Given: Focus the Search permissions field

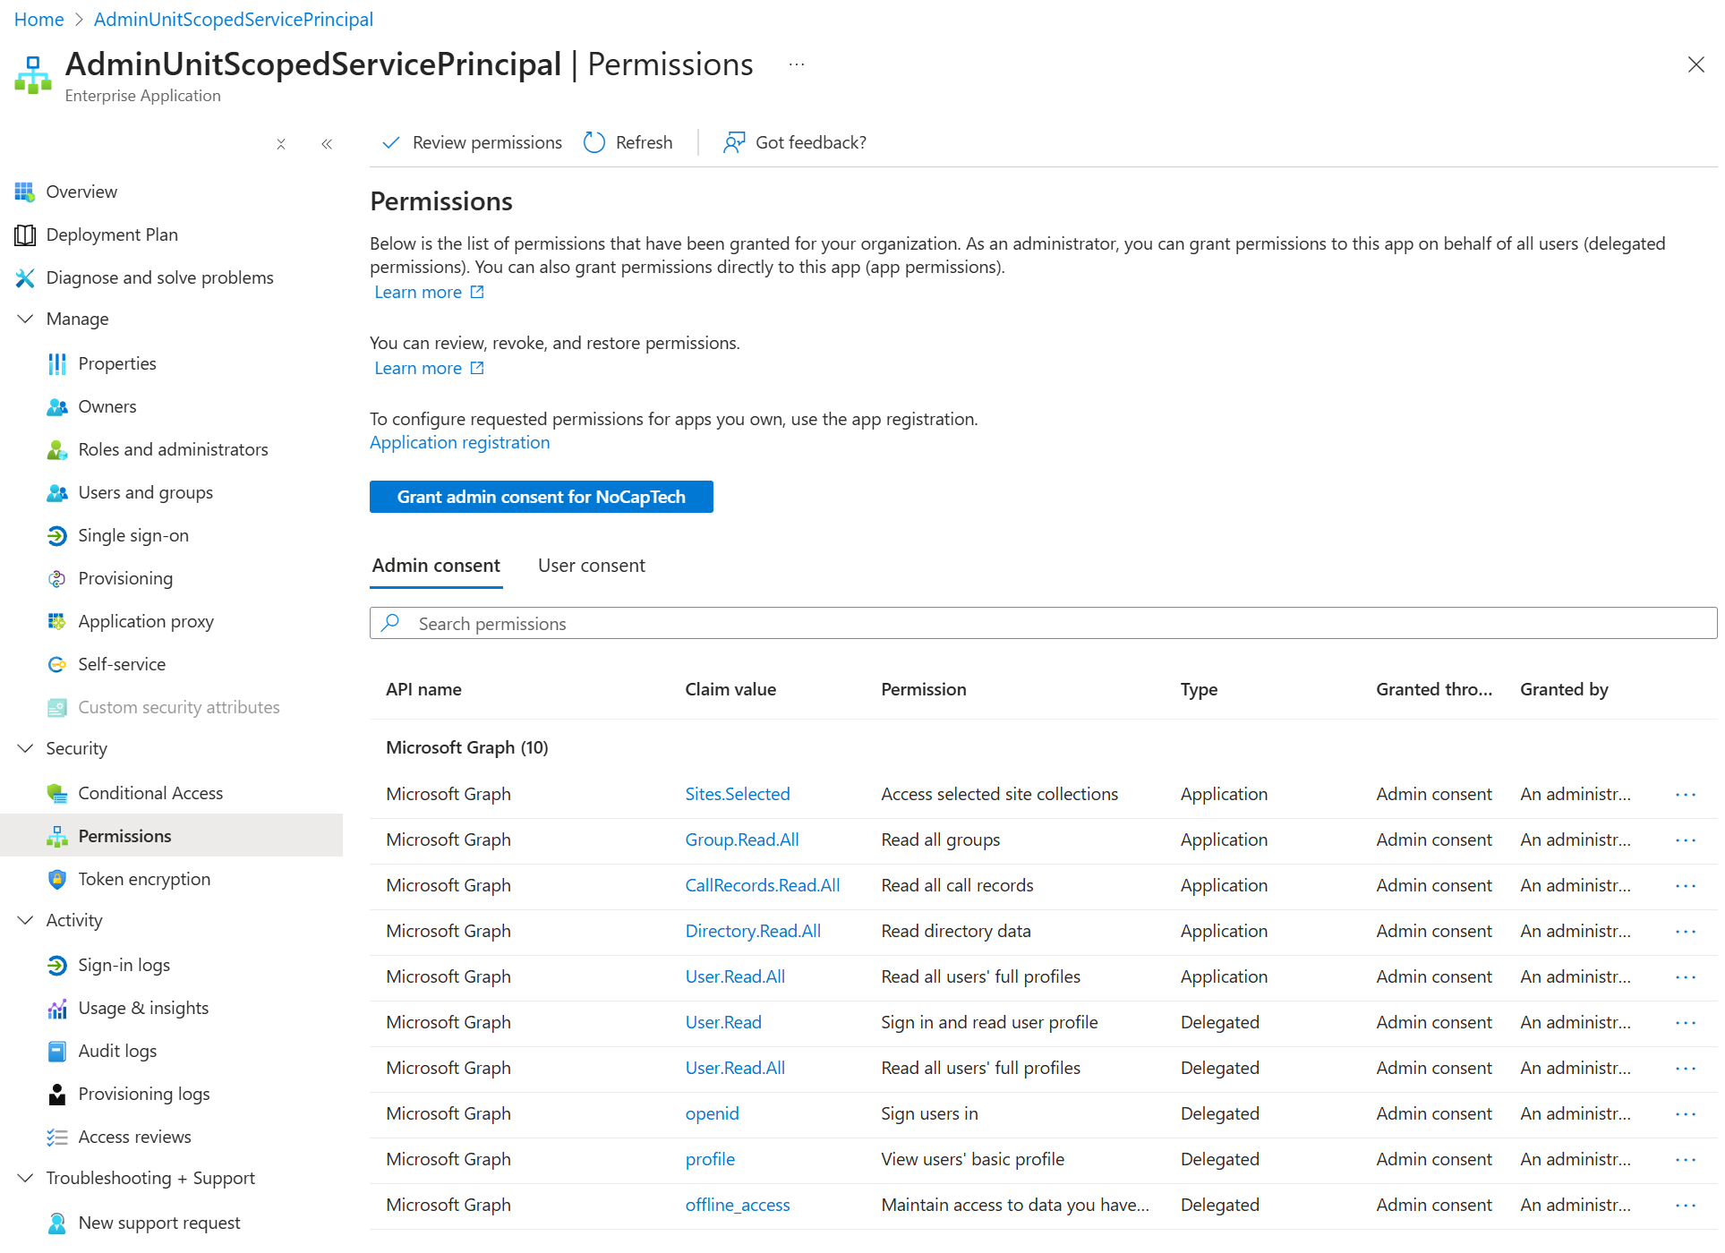Looking at the screenshot, I should tap(1043, 623).
